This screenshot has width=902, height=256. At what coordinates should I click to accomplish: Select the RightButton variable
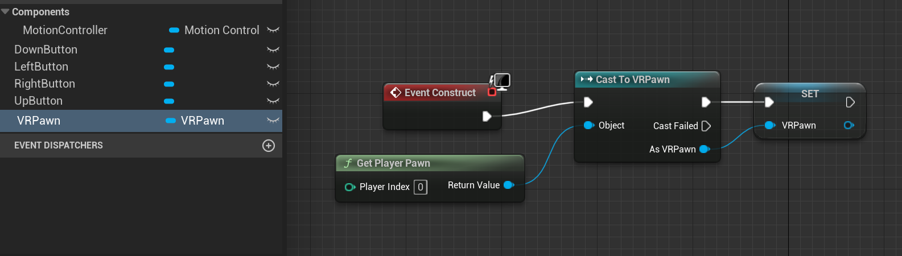point(44,84)
